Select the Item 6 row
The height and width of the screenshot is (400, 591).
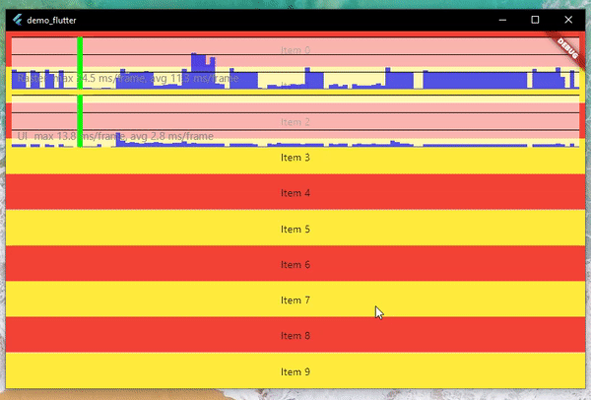pos(295,264)
